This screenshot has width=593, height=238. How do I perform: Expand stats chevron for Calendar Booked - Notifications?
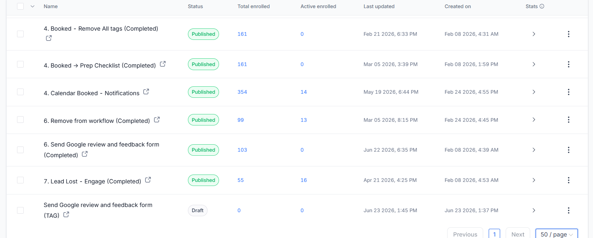(x=534, y=92)
